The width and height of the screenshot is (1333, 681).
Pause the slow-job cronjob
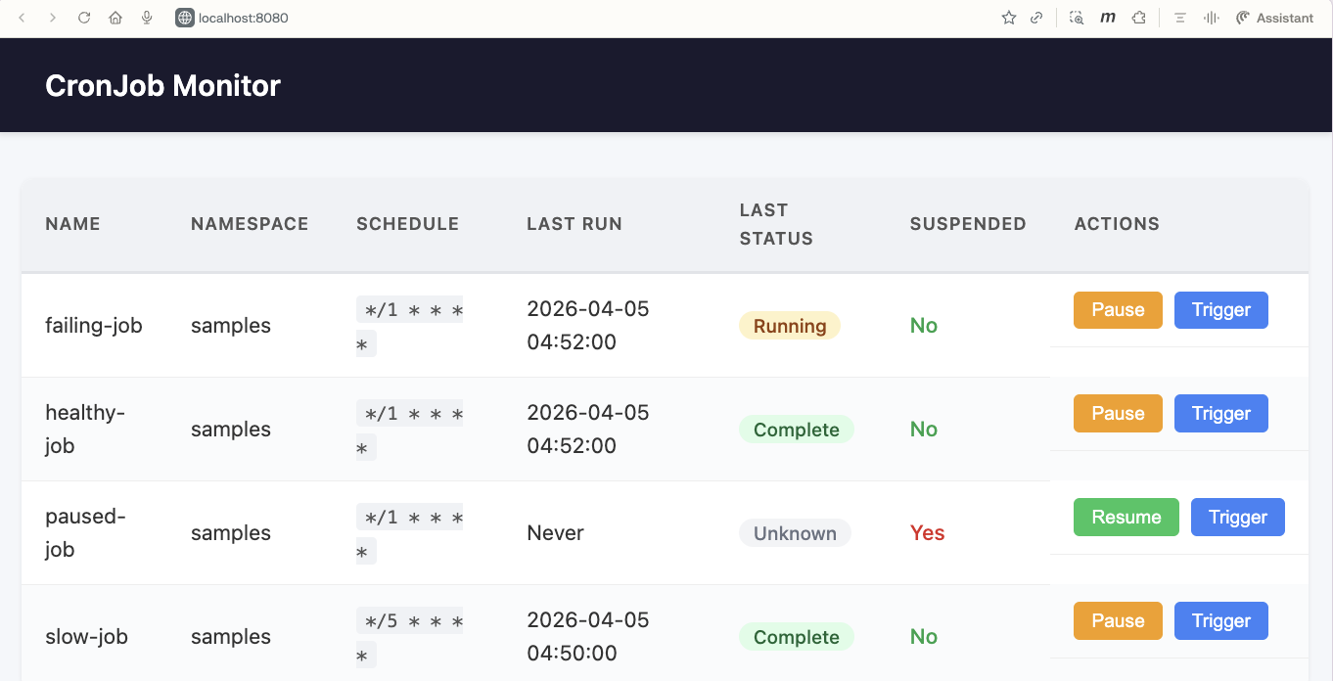[1118, 621]
